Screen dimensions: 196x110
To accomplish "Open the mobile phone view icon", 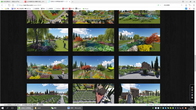I will coord(186,5).
